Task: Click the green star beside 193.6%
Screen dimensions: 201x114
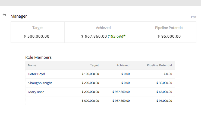Action: [x=124, y=36]
